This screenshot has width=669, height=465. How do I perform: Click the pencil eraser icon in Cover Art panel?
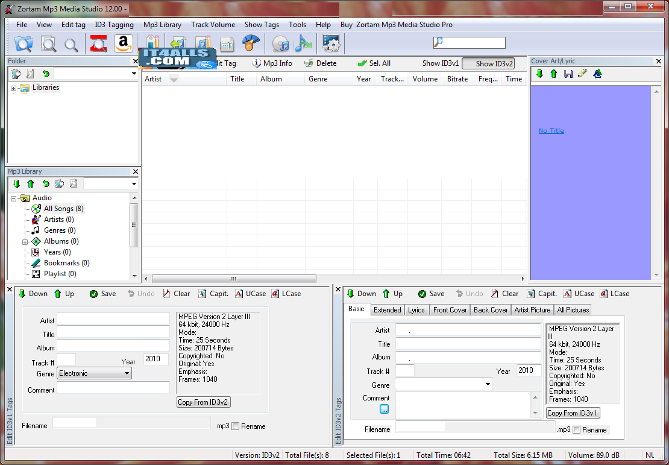tap(582, 74)
